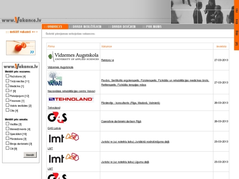Screen dimensions: 239x179
Task: Click the www.Vakance.lv header logo
Action: [21, 20]
